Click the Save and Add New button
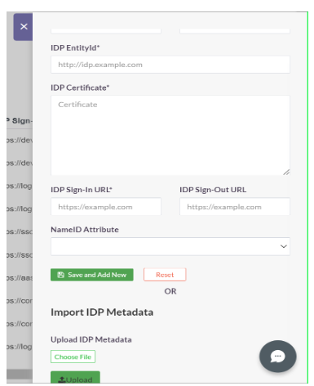 [92, 275]
